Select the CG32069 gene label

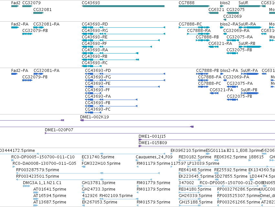coord(232,16)
